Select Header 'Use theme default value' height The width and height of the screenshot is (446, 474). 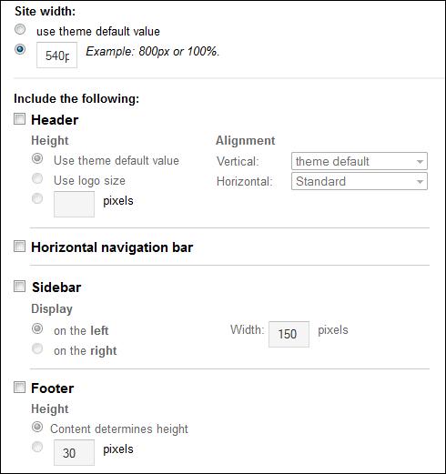pos(37,158)
